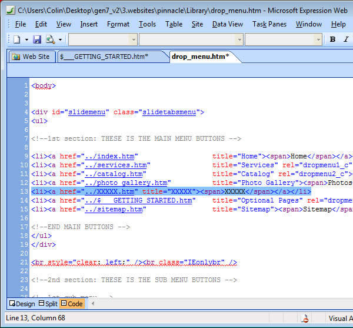Click the ../photo_gallery.htm link in code
Image resolution: width=353 pixels, height=328 pixels.
[126, 183]
